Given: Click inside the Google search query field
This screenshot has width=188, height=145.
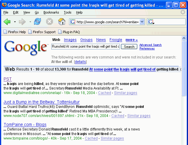Looking at the screenshot, I should [x=85, y=47].
